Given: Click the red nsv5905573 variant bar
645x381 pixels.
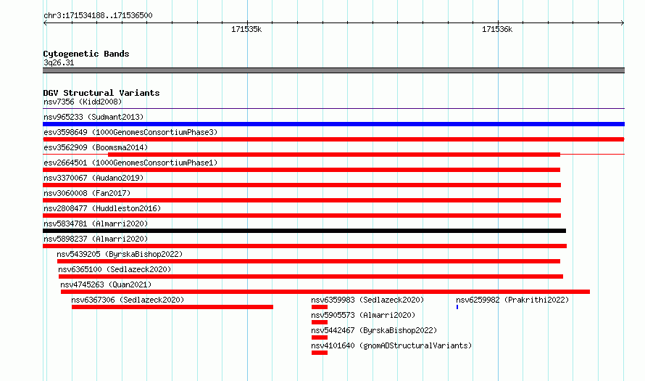Looking at the screenshot, I should [x=320, y=322].
